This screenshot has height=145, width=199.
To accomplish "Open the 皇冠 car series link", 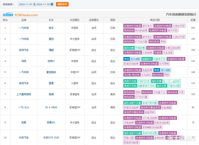I will (x=51, y=39).
